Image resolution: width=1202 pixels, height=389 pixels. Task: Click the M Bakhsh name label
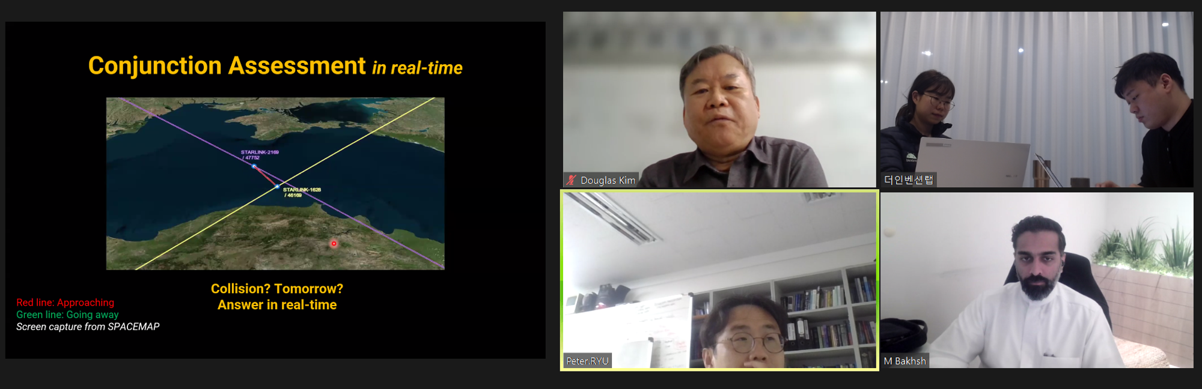(905, 361)
